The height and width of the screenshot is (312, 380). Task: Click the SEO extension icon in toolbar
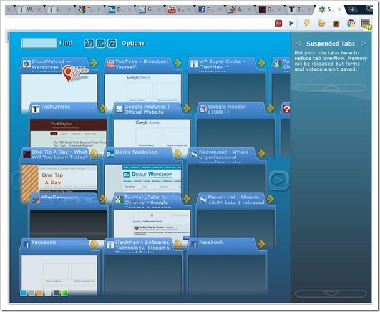click(351, 24)
